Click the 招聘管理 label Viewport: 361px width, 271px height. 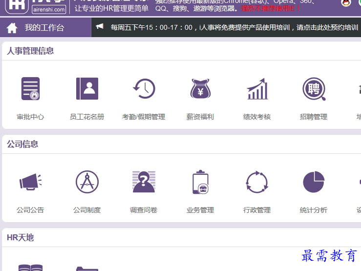tap(314, 117)
